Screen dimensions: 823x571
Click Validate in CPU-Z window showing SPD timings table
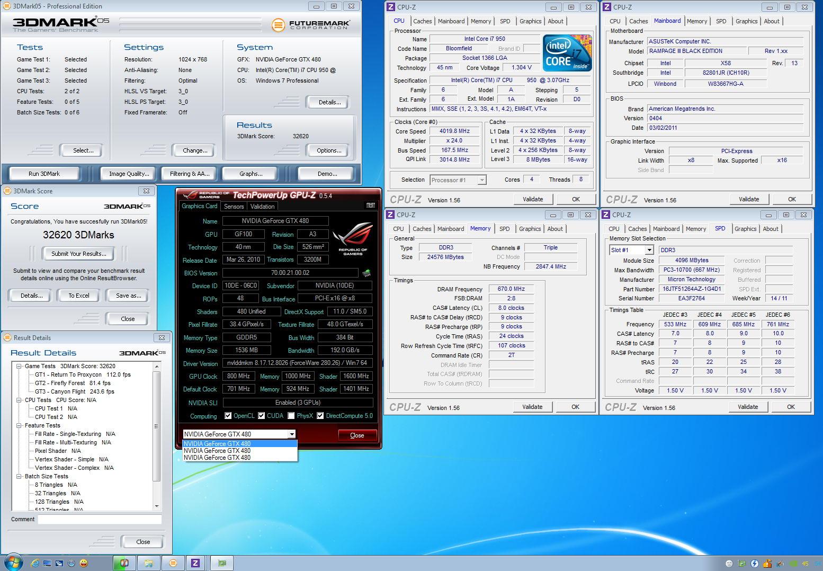(748, 407)
